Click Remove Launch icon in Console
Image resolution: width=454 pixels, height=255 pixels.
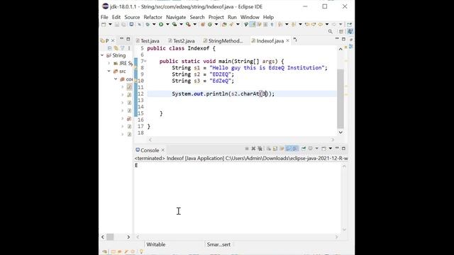pos(254,149)
